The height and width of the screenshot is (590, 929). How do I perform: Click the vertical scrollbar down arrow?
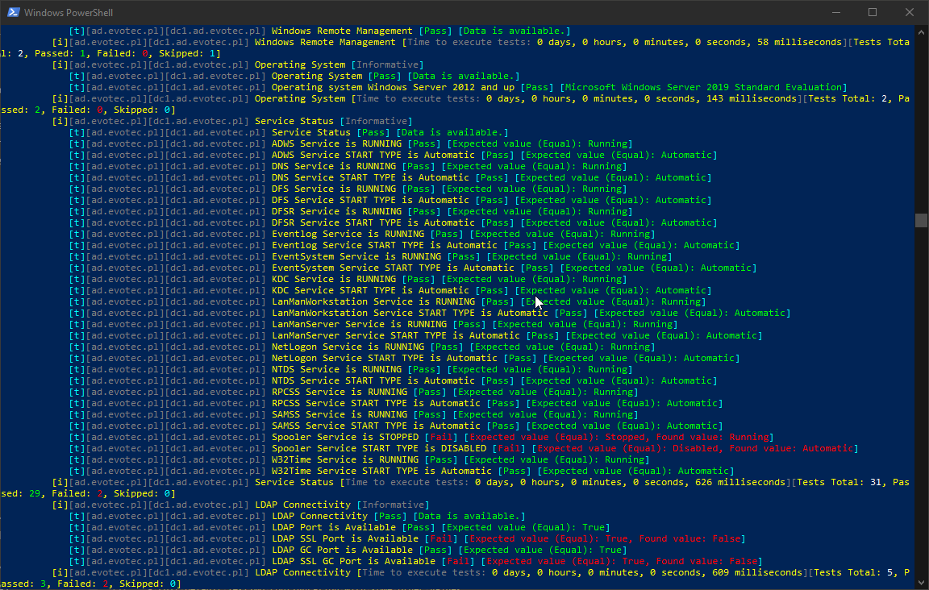[x=923, y=583]
